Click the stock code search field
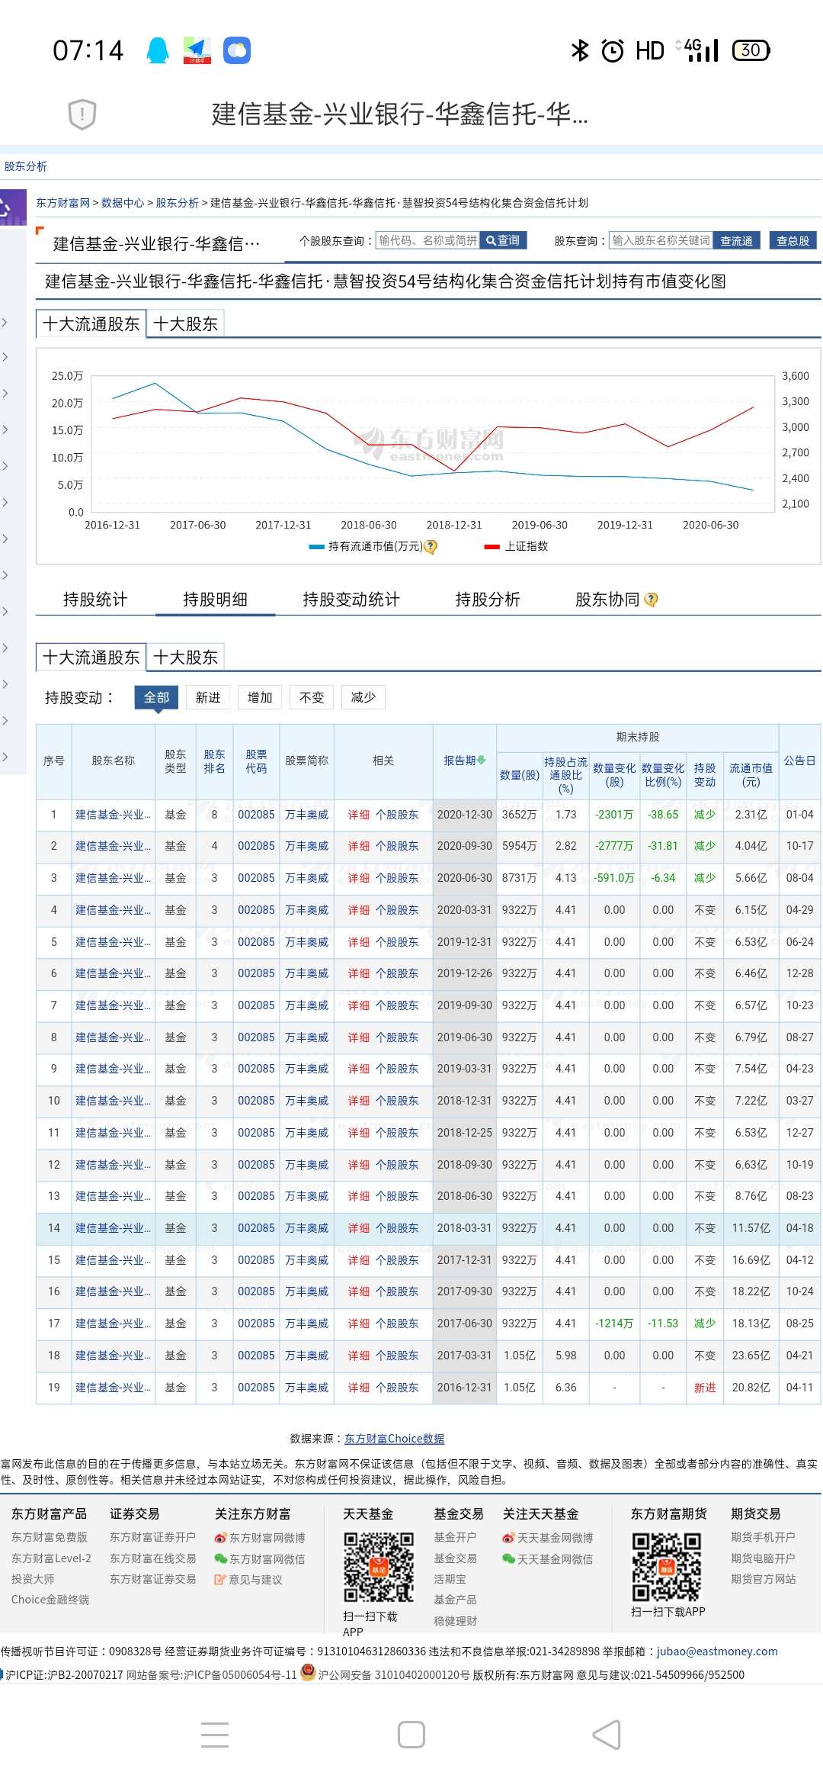 (428, 240)
